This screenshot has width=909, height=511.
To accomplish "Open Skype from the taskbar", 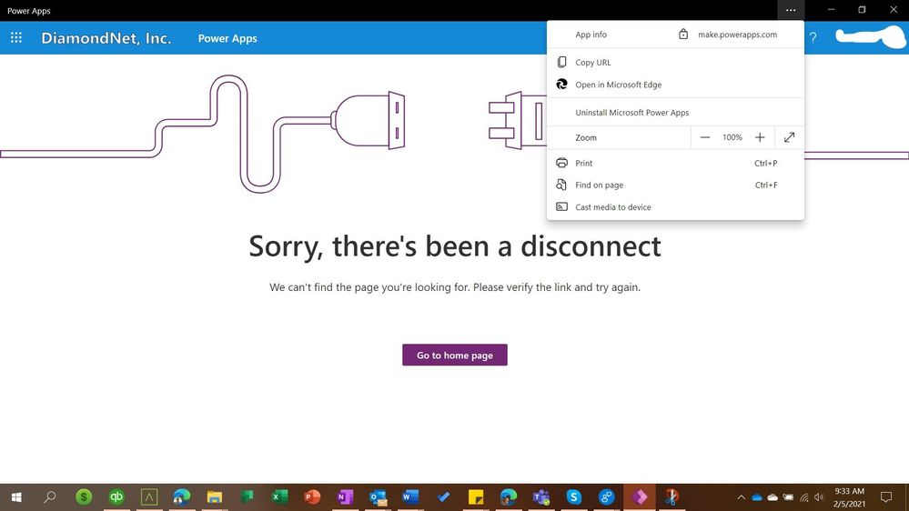I will (x=574, y=497).
